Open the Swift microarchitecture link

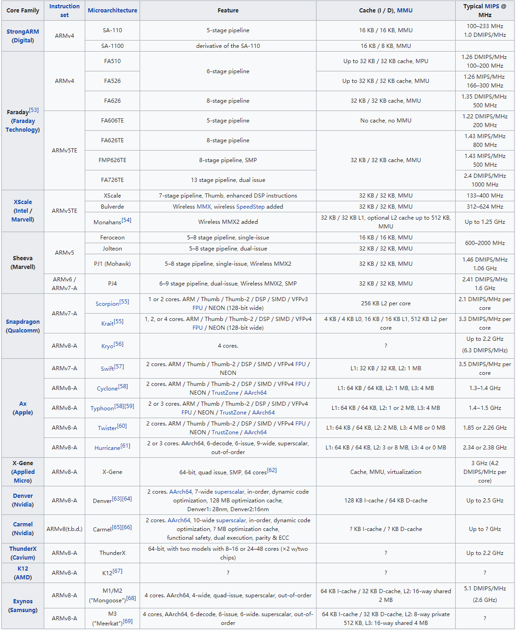(107, 368)
